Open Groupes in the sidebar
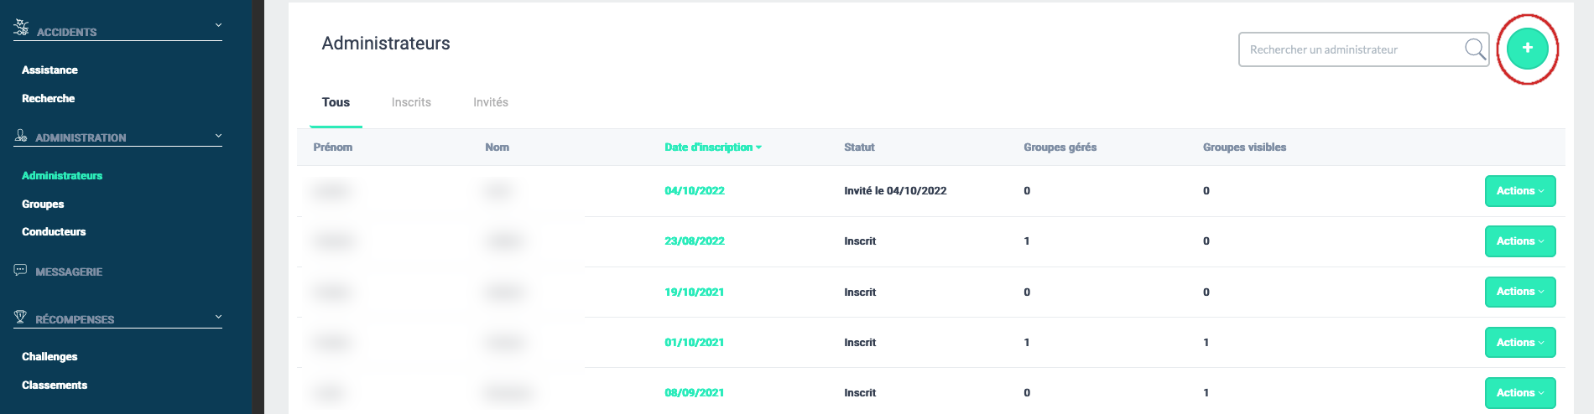1594x414 pixels. tap(43, 204)
